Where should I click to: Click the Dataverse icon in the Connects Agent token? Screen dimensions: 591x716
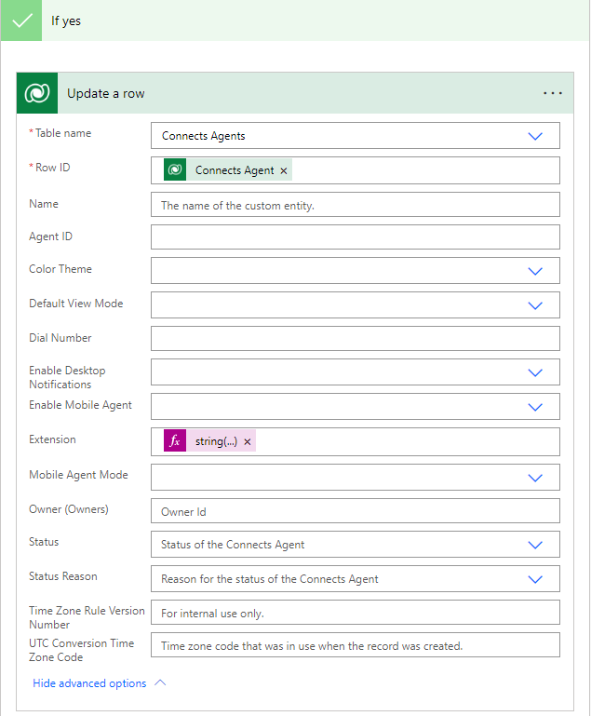175,170
